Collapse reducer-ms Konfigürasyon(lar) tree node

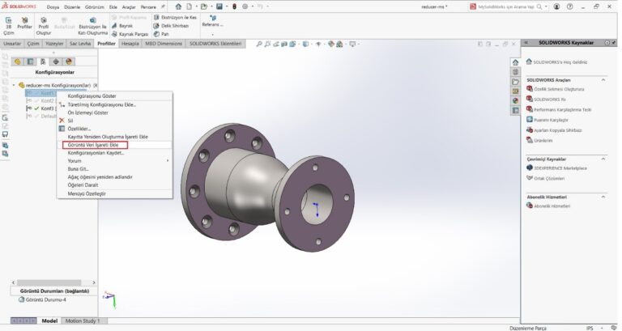15,84
